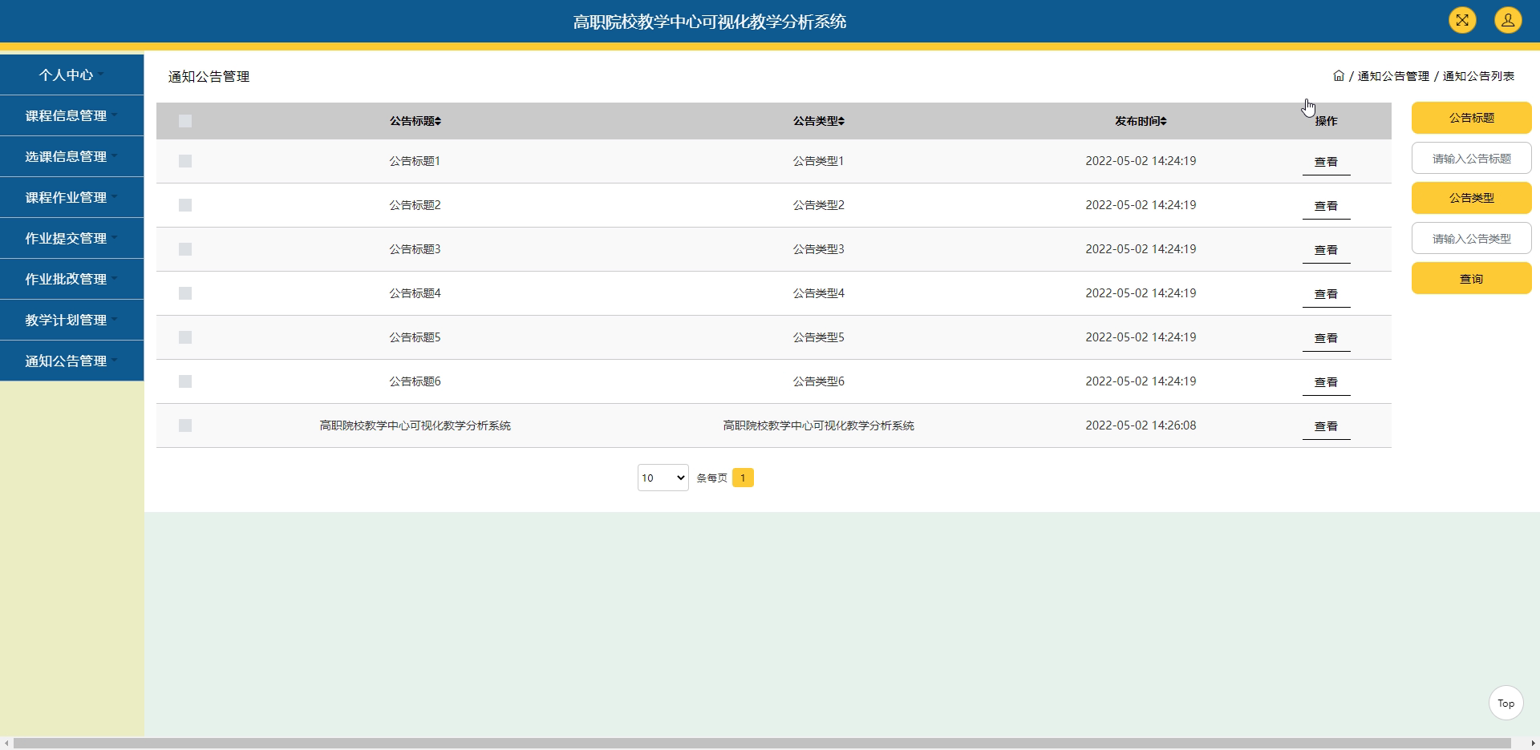1540x750 pixels.
Task: Check the row checkbox for 公告标题3
Action: point(185,249)
